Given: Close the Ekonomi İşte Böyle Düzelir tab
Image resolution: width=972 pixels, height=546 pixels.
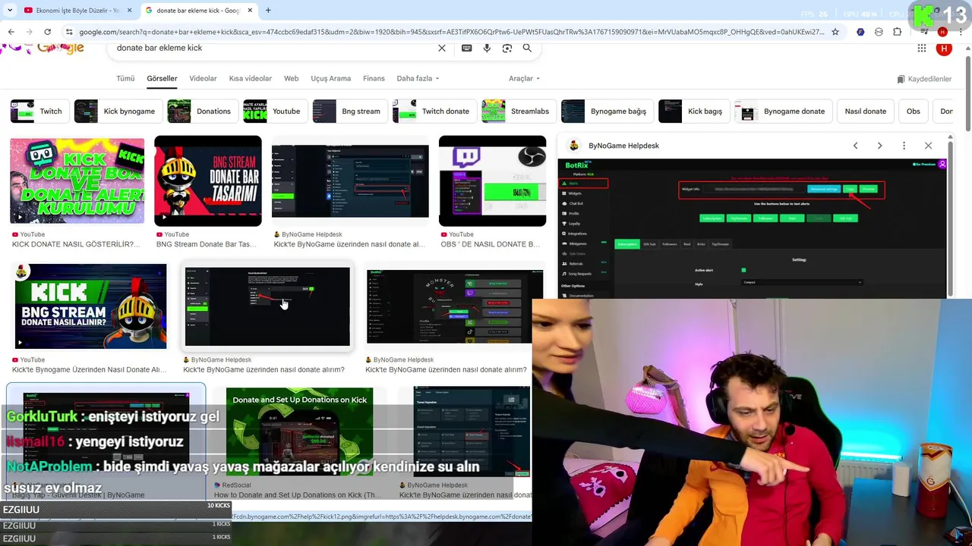Looking at the screenshot, I should pos(129,11).
